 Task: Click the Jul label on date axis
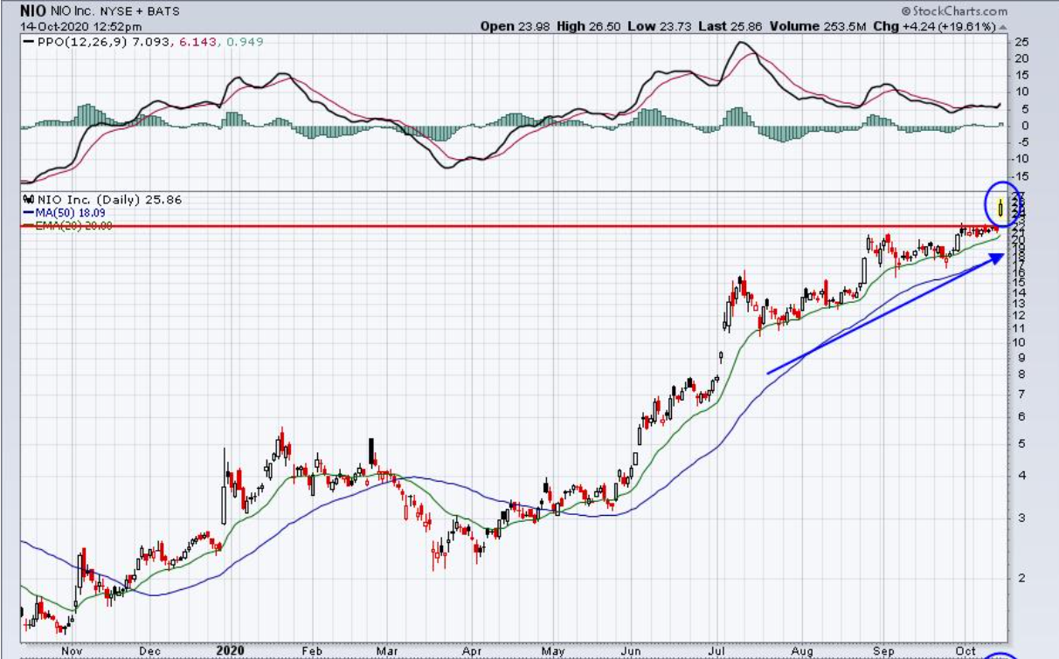coord(718,651)
